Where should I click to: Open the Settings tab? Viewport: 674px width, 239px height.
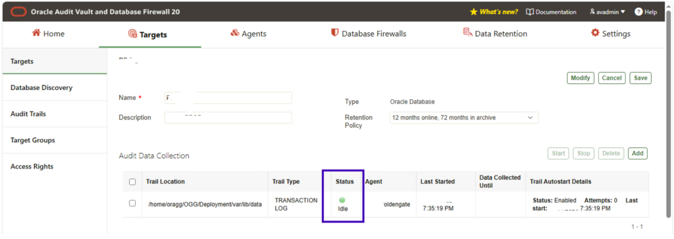(611, 33)
